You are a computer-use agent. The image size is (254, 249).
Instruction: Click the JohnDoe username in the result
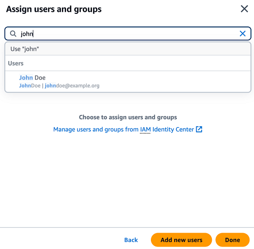29,86
